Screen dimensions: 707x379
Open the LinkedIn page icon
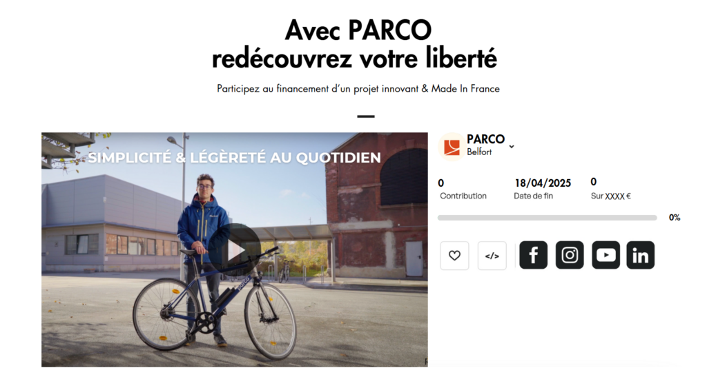click(x=640, y=255)
